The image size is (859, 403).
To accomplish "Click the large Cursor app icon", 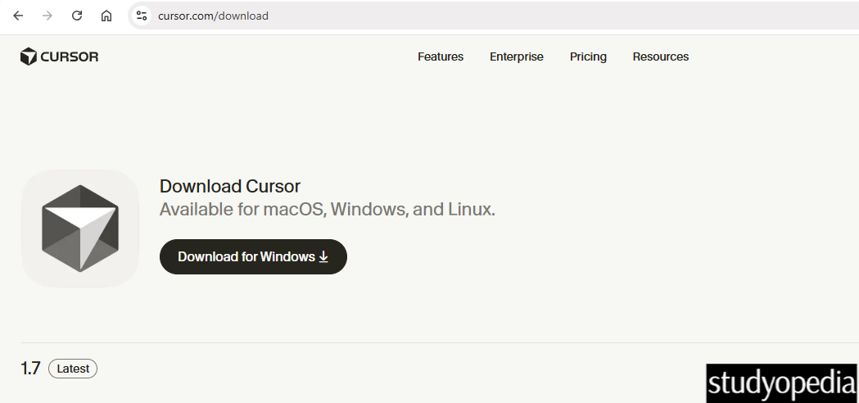I will tap(80, 228).
